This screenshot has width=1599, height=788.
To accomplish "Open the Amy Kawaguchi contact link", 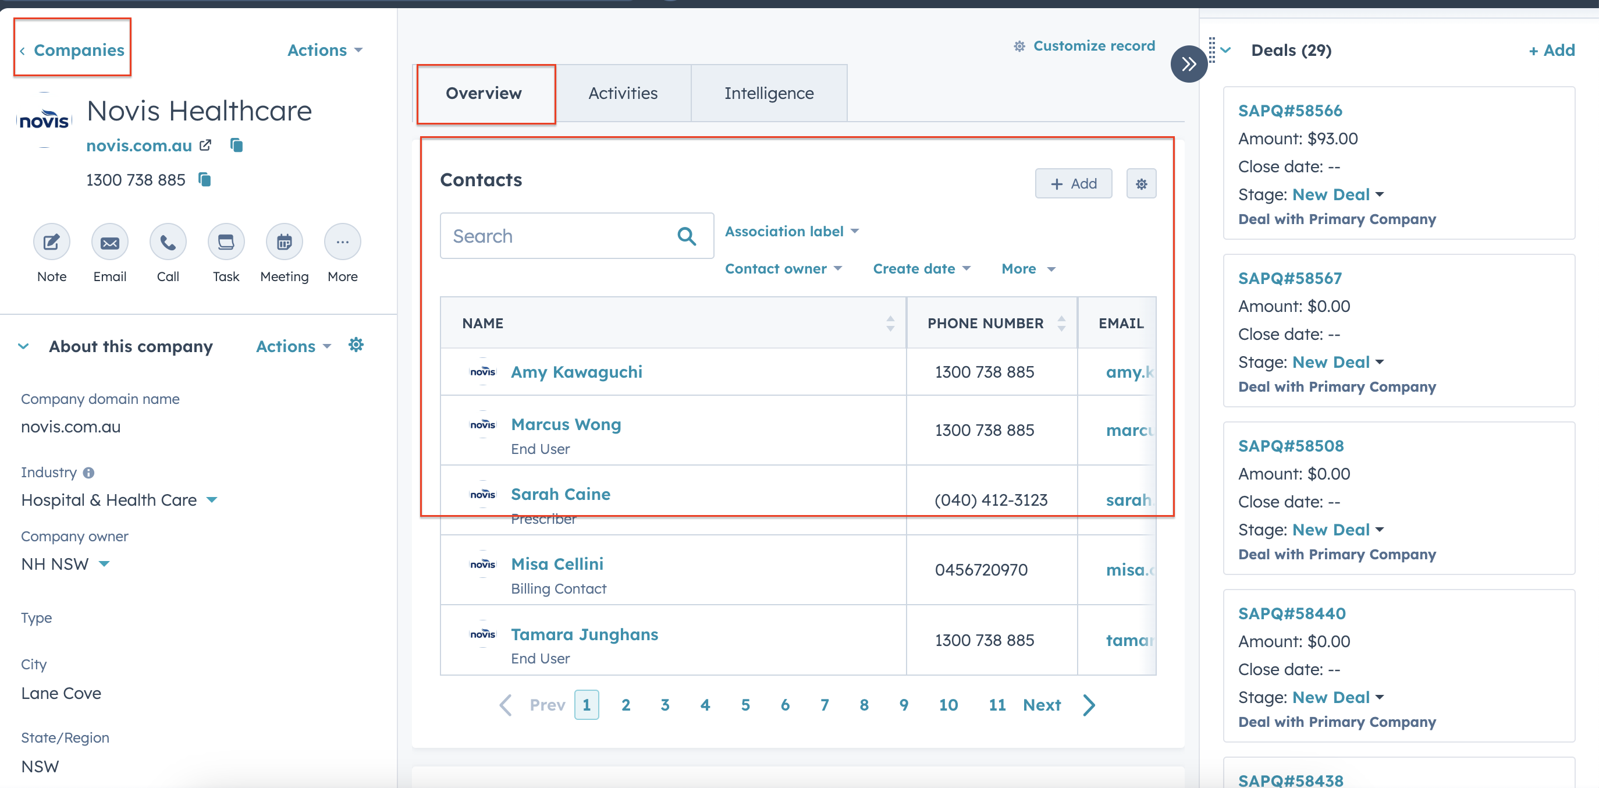I will tap(576, 372).
